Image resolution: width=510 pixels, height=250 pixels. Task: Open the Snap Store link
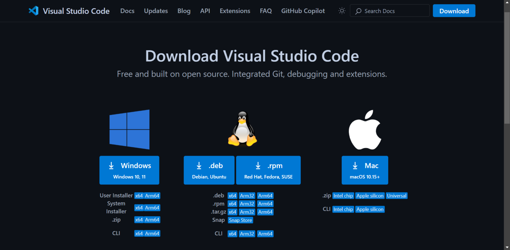pyautogui.click(x=240, y=220)
